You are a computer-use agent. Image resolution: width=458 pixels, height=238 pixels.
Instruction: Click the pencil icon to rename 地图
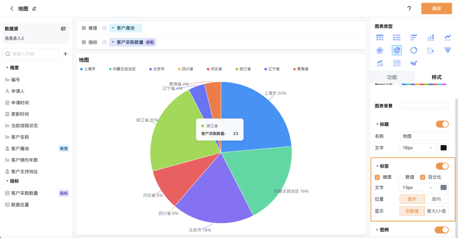[34, 8]
